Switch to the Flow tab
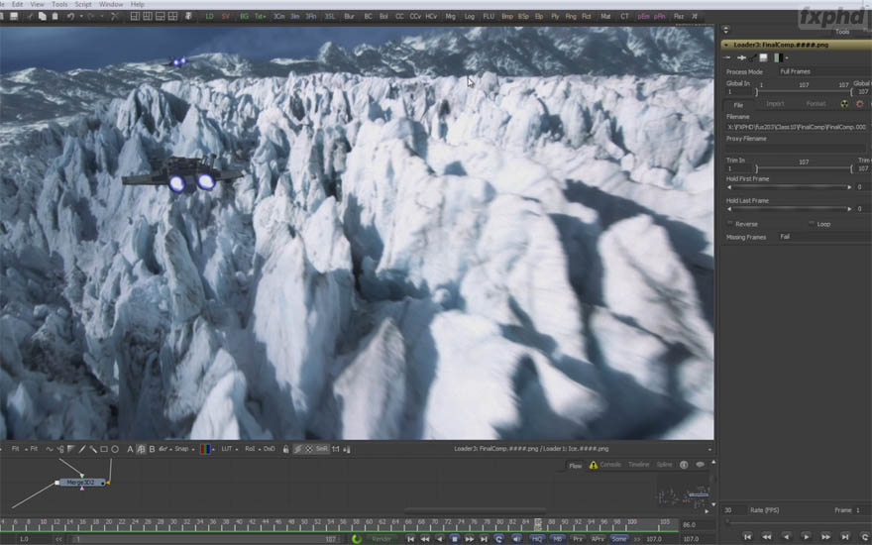The width and height of the screenshot is (872, 545). pyautogui.click(x=575, y=466)
